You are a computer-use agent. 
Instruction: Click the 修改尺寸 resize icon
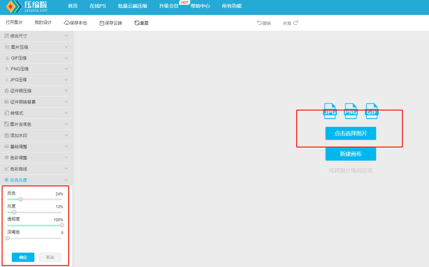pyautogui.click(x=6, y=36)
